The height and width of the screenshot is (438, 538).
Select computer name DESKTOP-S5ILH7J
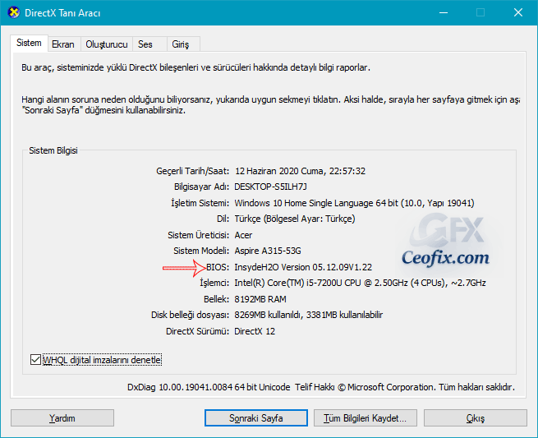pos(270,187)
